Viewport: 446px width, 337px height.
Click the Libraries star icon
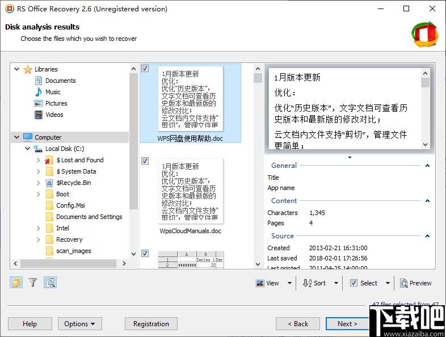tap(28, 69)
